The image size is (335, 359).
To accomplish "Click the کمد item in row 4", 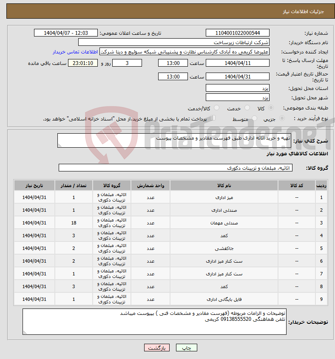I will point(224,236).
